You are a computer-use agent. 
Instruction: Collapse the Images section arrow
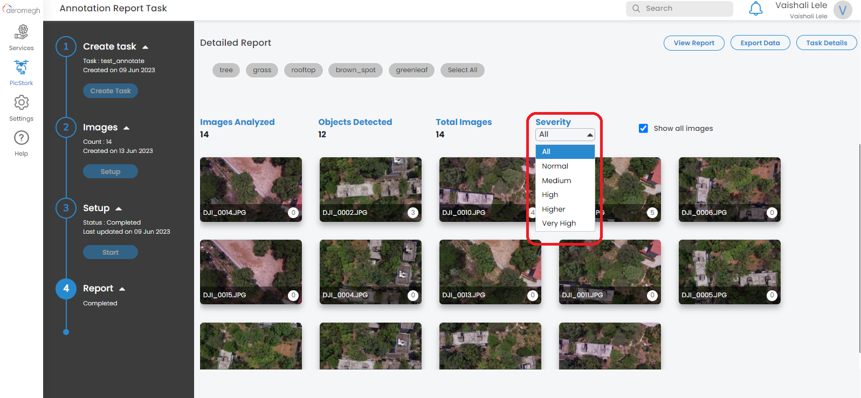point(127,128)
